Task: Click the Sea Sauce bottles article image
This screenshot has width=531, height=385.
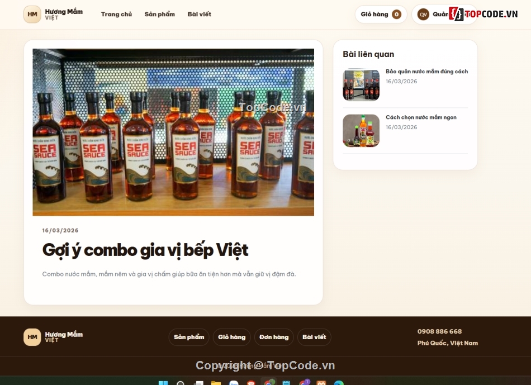Action: pyautogui.click(x=173, y=132)
